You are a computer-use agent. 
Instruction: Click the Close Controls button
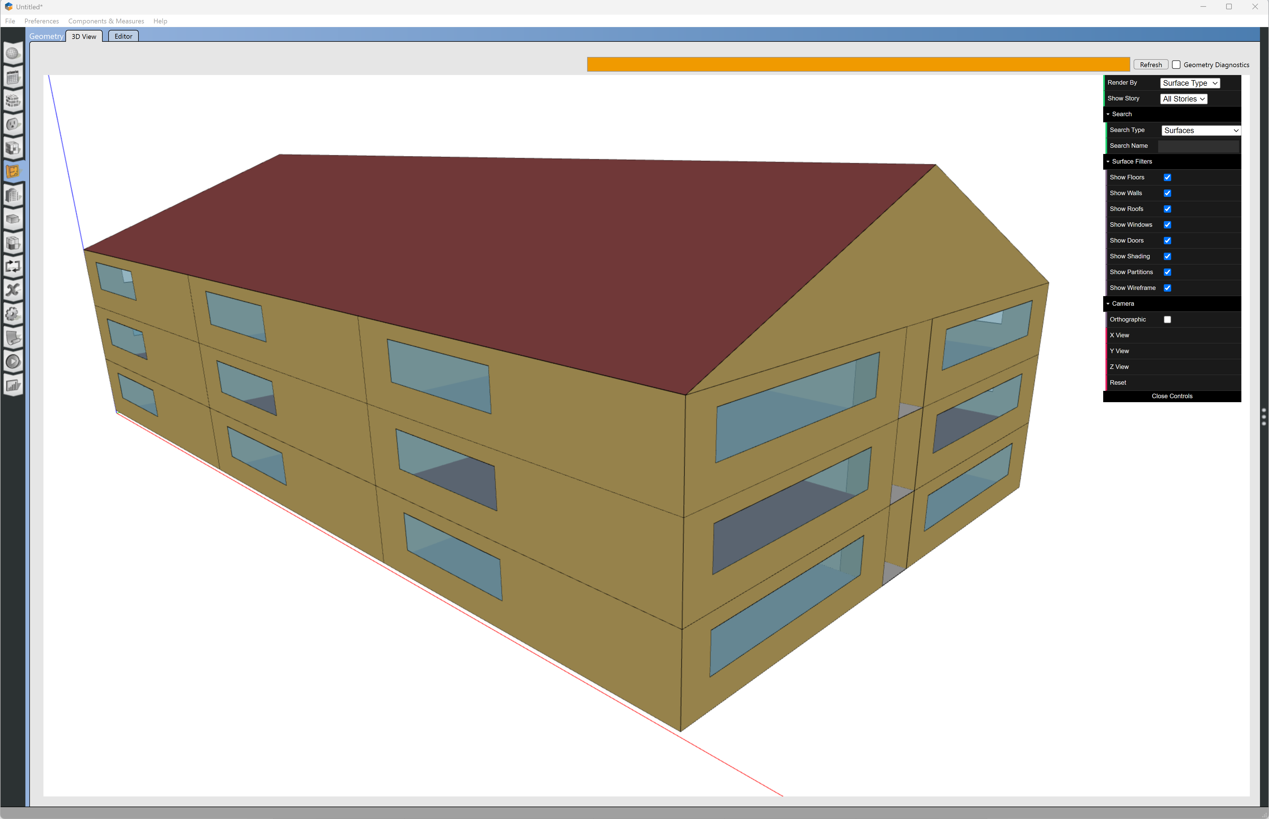coord(1172,396)
